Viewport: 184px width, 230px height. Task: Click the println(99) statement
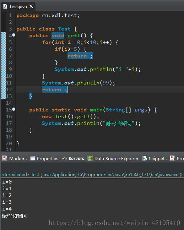tap(79, 83)
